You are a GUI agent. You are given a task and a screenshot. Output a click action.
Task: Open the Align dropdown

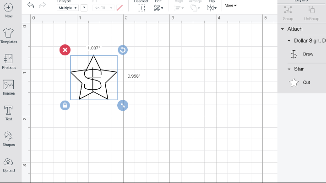click(179, 8)
